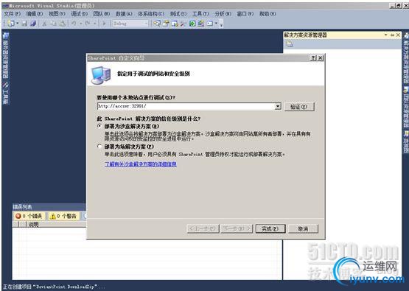Open the Other Windows dropdown arrow
The image size is (409, 291).
click(x=216, y=24)
